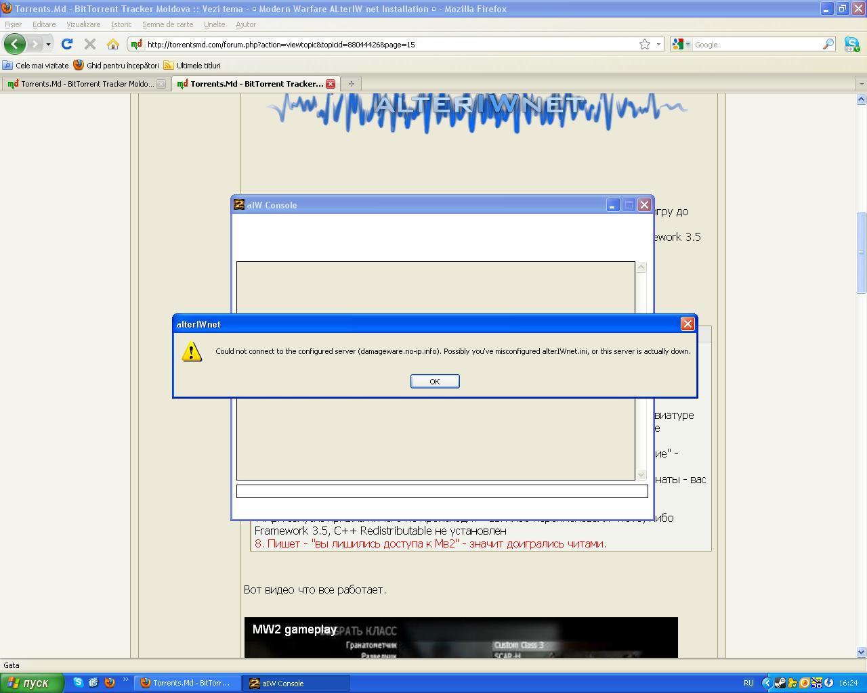Close the alterIWnet error dialog
867x693 pixels.
coord(688,323)
